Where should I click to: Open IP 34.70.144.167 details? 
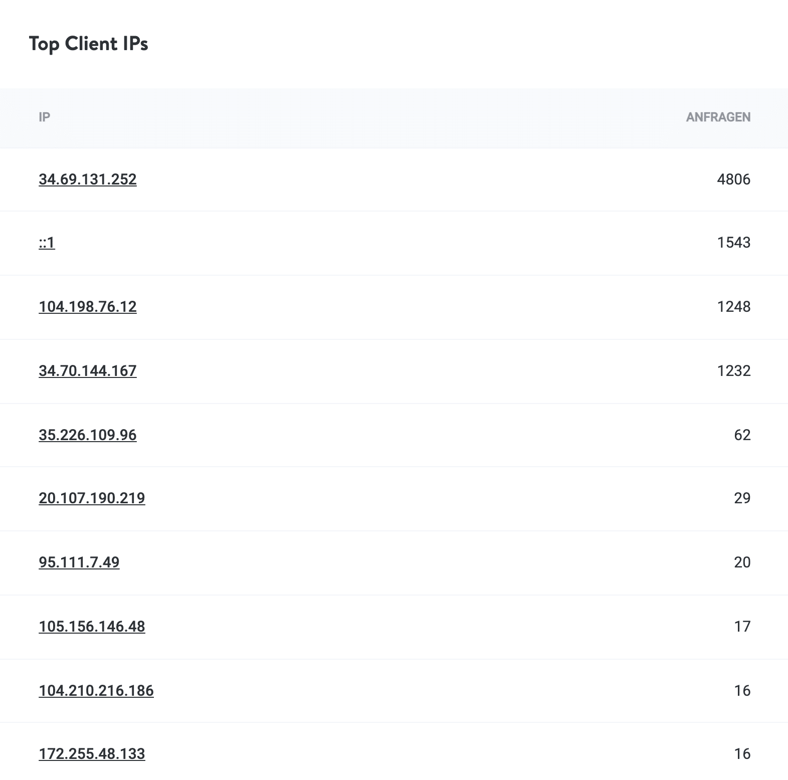pyautogui.click(x=88, y=371)
